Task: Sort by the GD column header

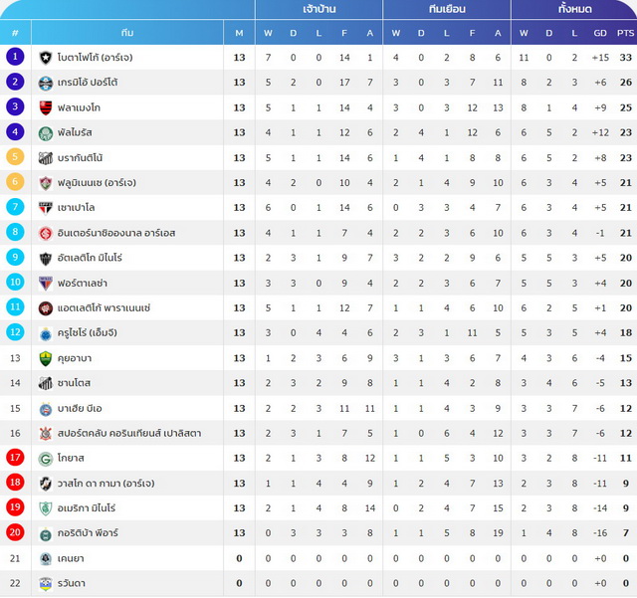Action: pos(600,33)
